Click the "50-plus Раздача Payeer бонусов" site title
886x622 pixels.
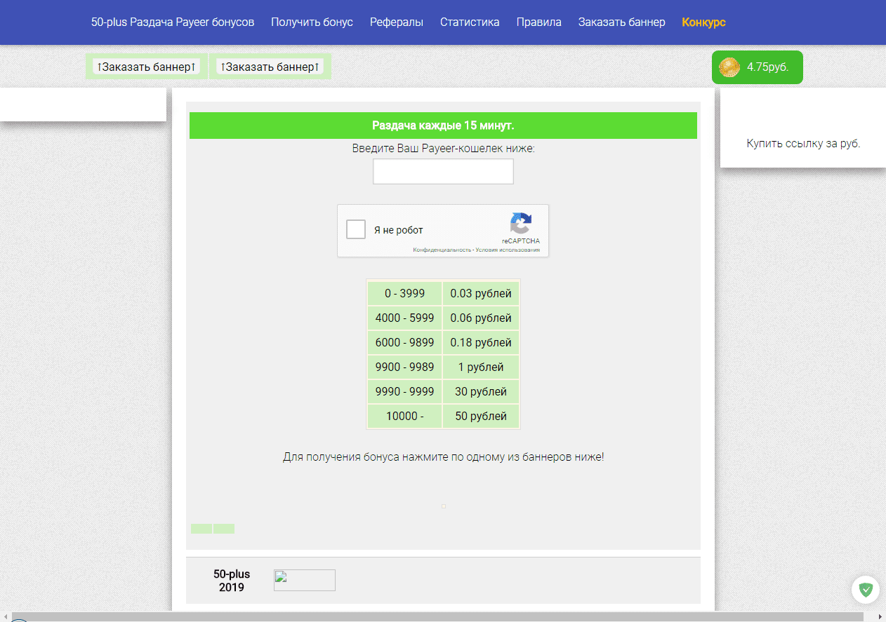(173, 22)
